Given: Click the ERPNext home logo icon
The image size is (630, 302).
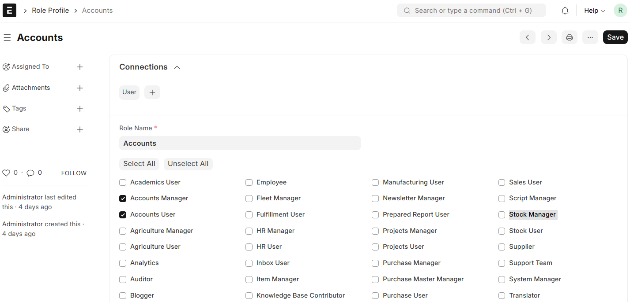Looking at the screenshot, I should 9,11.
